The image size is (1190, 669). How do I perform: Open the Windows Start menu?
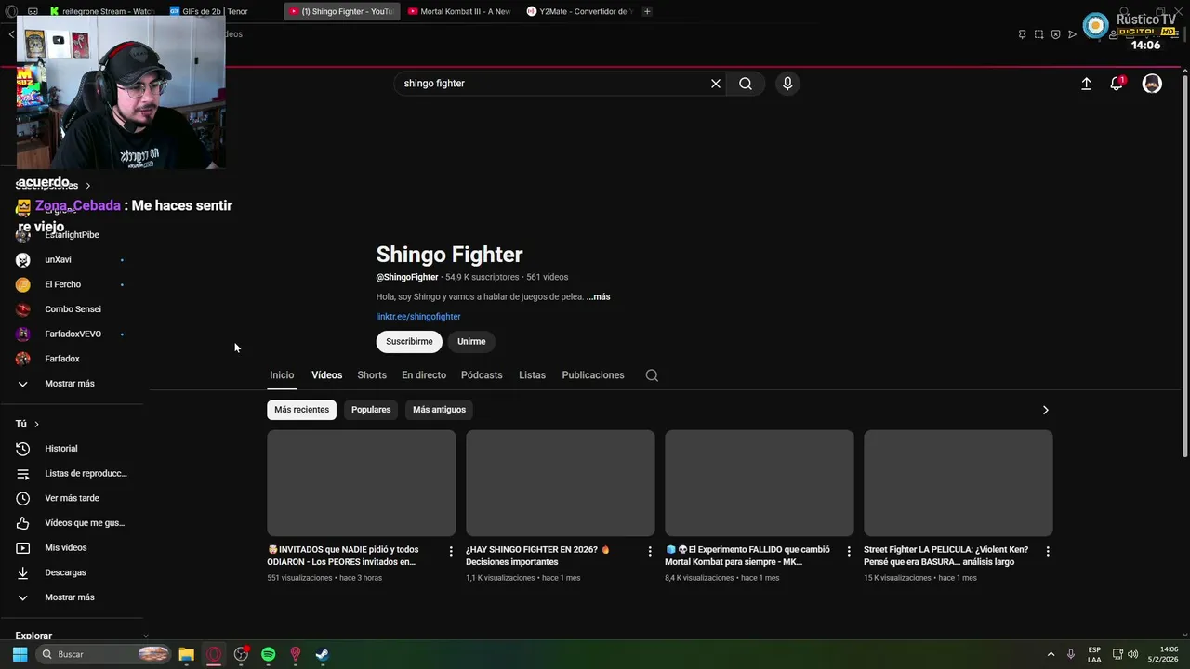(20, 654)
